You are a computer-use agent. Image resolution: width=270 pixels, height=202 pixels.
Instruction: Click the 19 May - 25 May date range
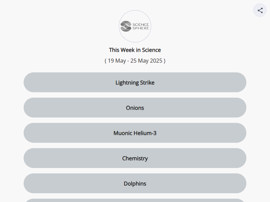pyautogui.click(x=135, y=61)
